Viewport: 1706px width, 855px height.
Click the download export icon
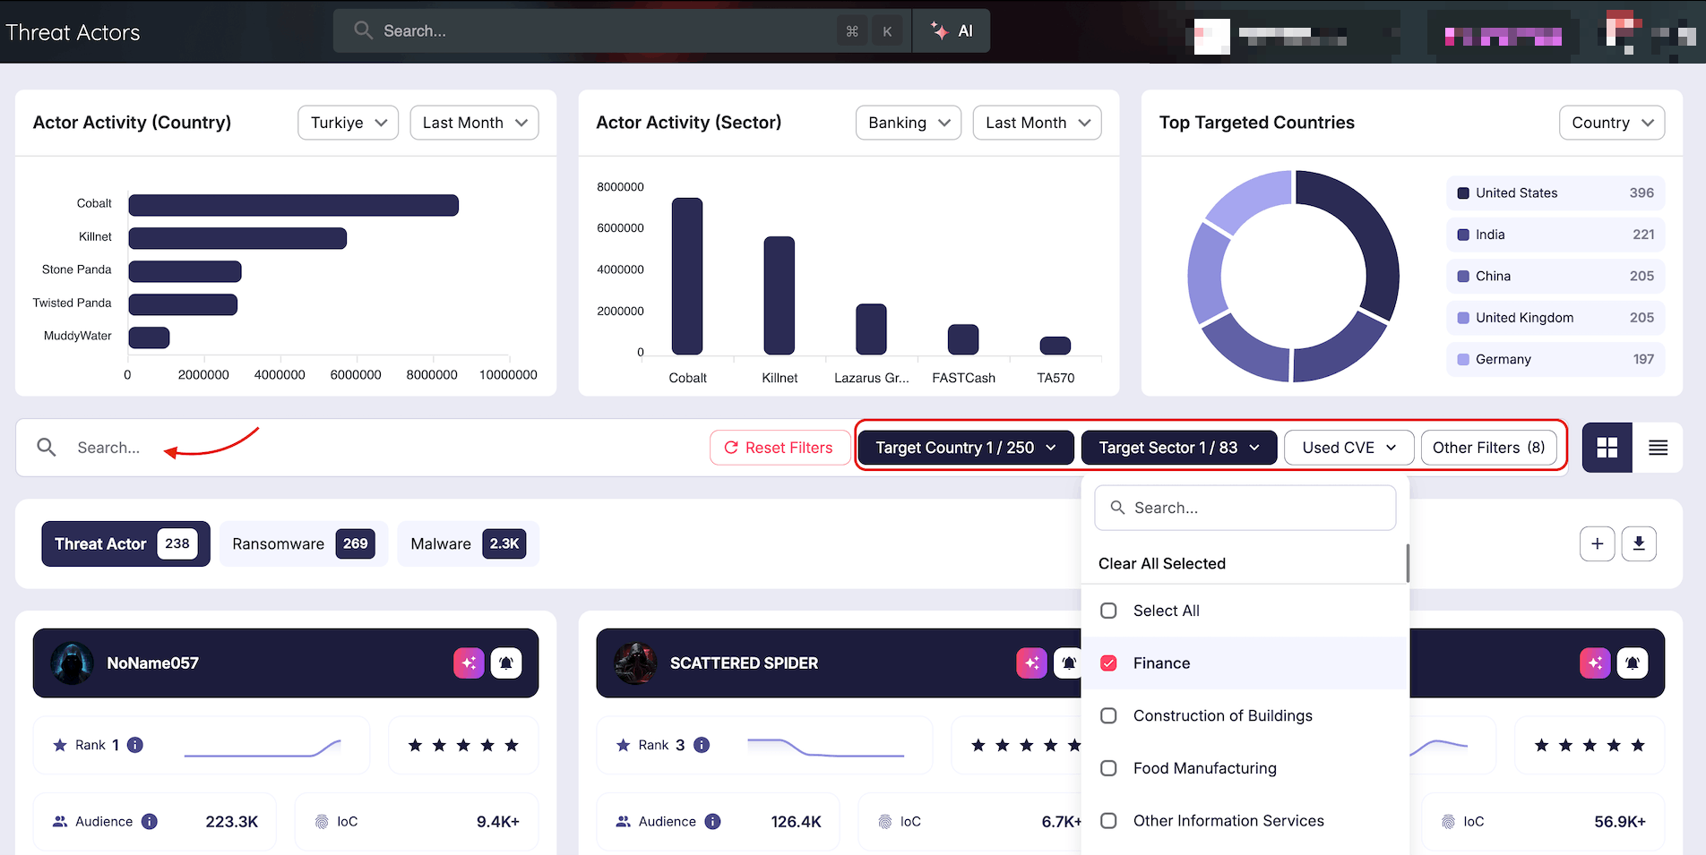click(x=1639, y=543)
